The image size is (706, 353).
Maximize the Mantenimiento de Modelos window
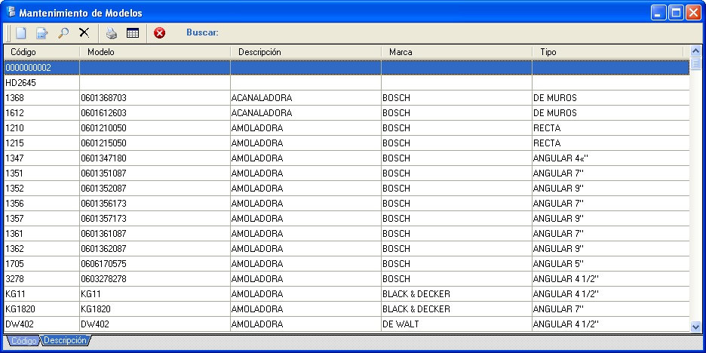(x=676, y=13)
